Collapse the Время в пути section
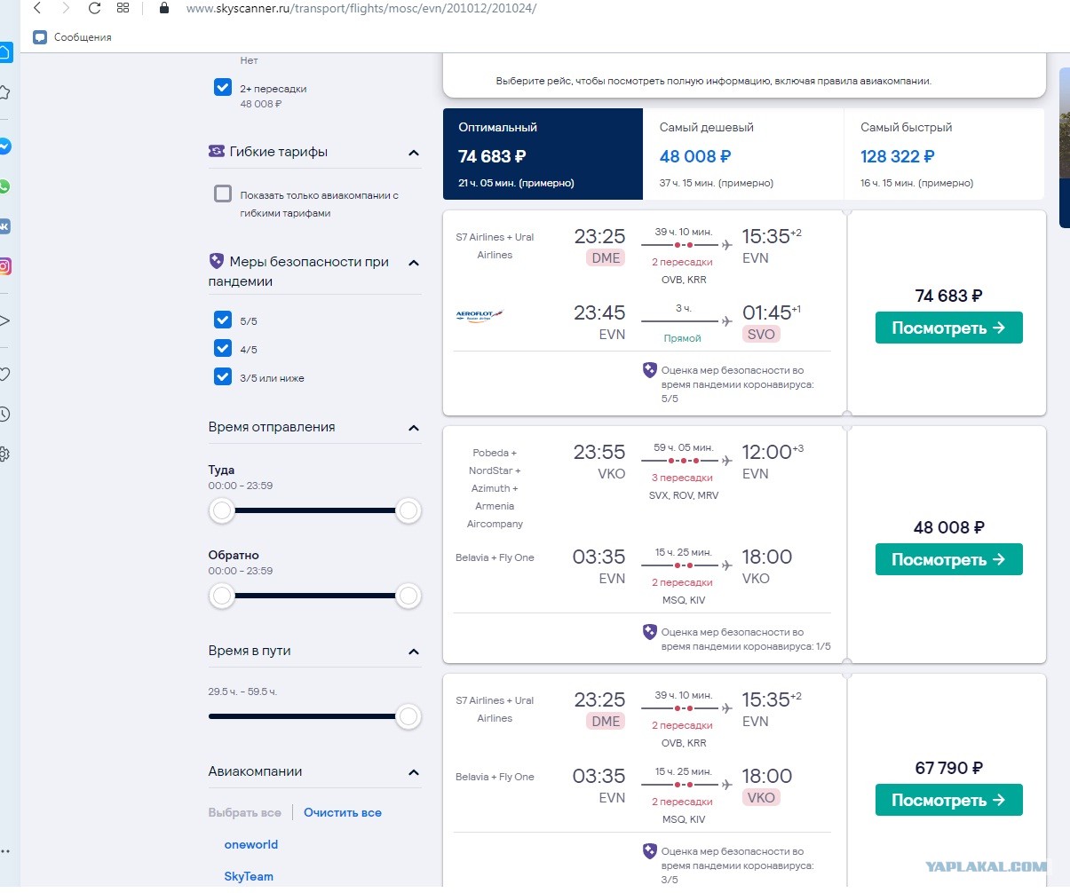Viewport: 1070px width, 893px height. click(413, 652)
